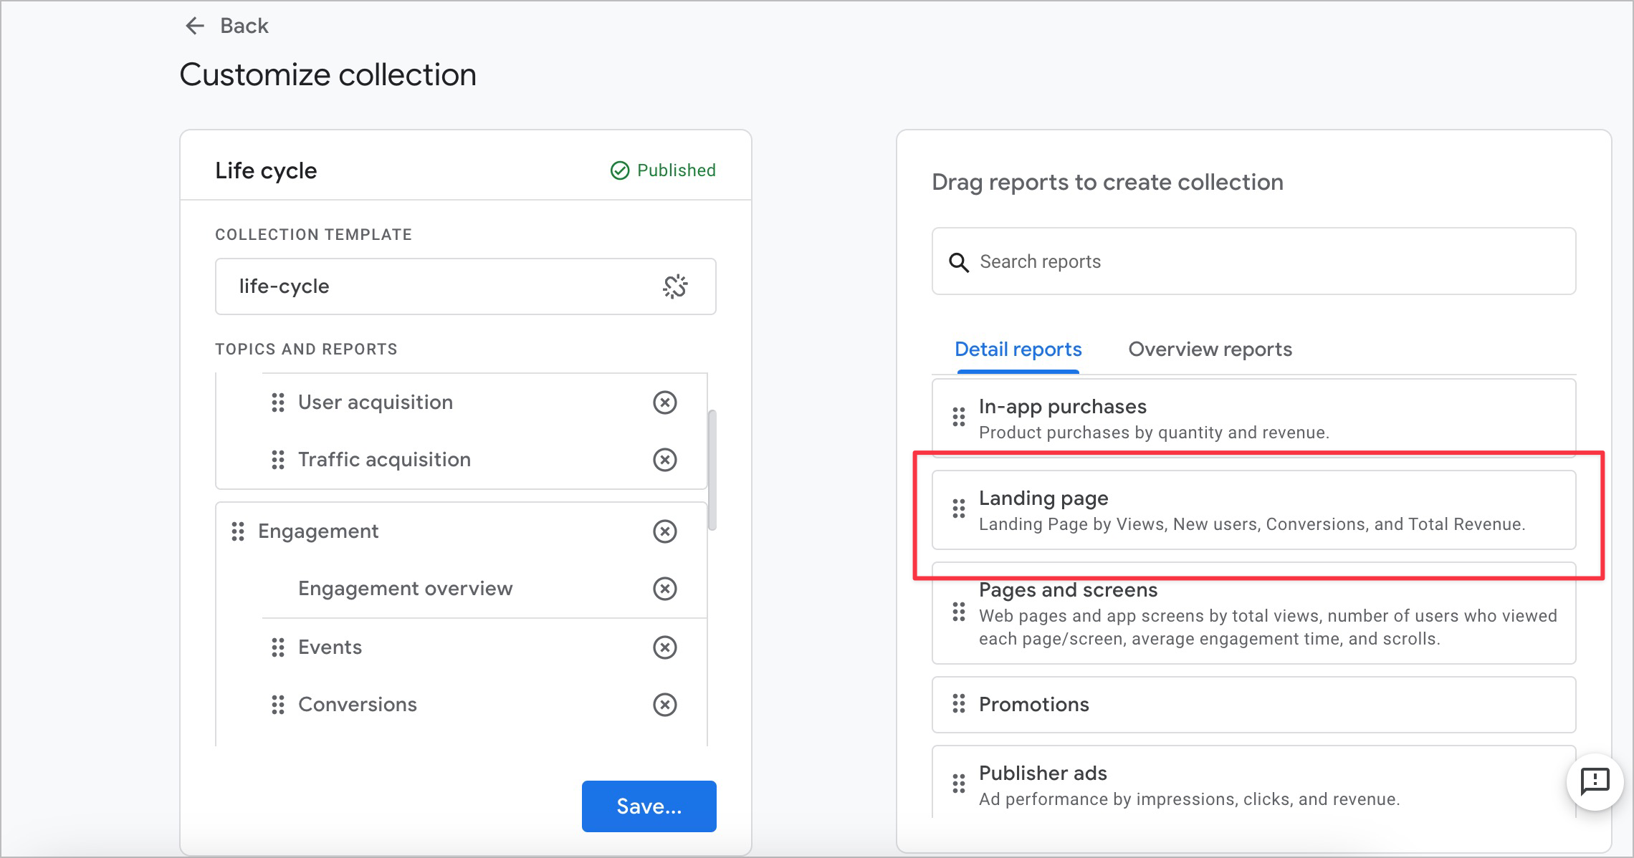Viewport: 1634px width, 858px height.
Task: Click the collection template settings icon
Action: [x=674, y=286]
